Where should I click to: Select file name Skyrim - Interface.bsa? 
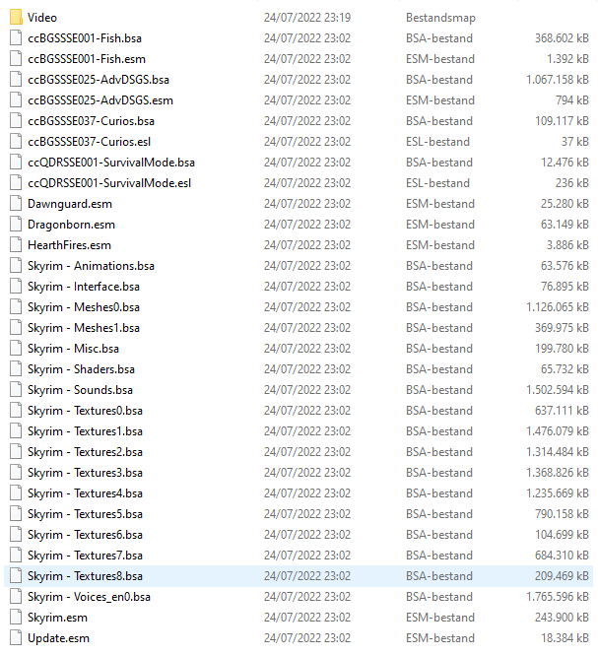point(84,287)
